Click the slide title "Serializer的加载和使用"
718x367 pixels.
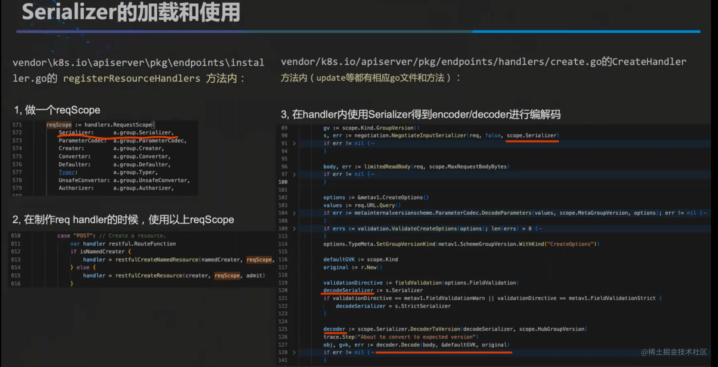(131, 12)
